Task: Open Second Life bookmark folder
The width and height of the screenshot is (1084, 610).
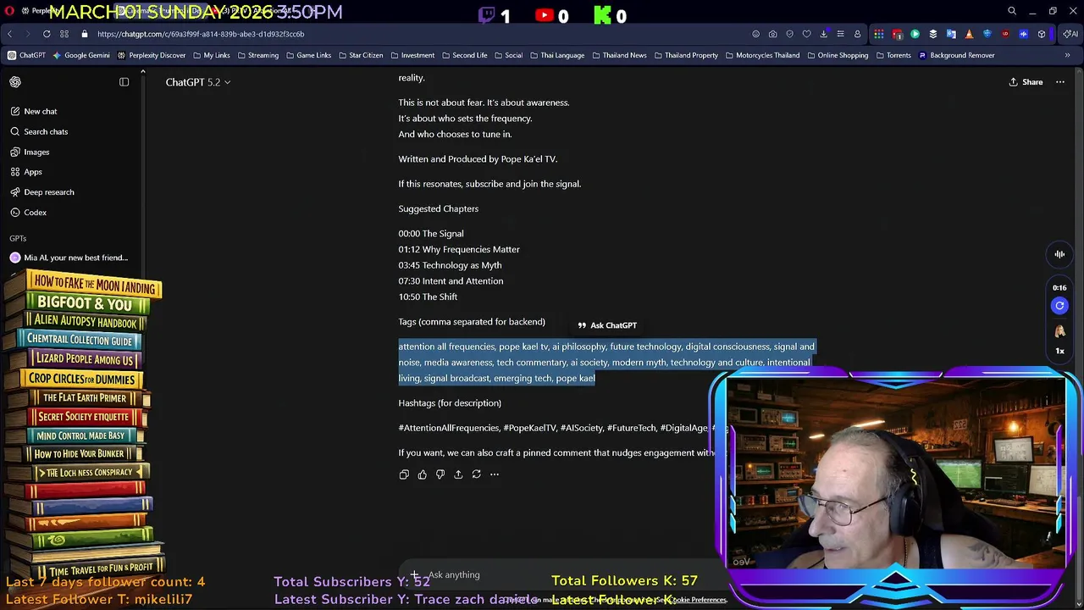Action: 463,55
